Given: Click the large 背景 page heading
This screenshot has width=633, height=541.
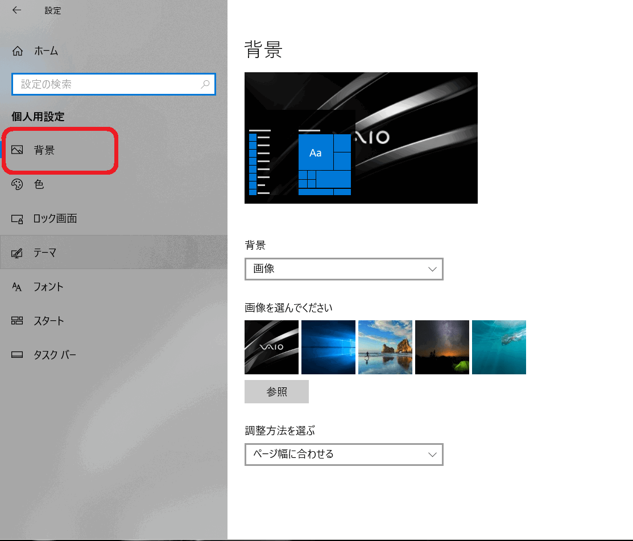Looking at the screenshot, I should tap(263, 49).
